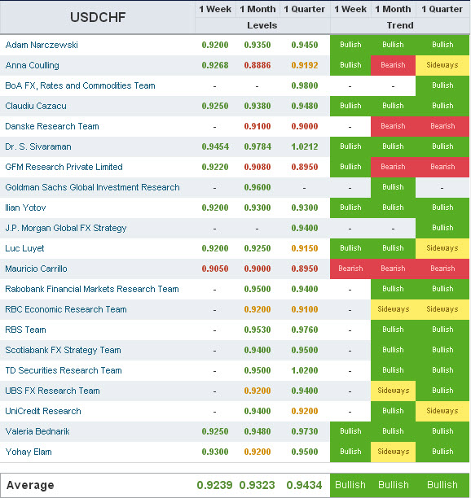Click the 1 Month header under Levels
This screenshot has height=498, width=471.
tap(258, 9)
